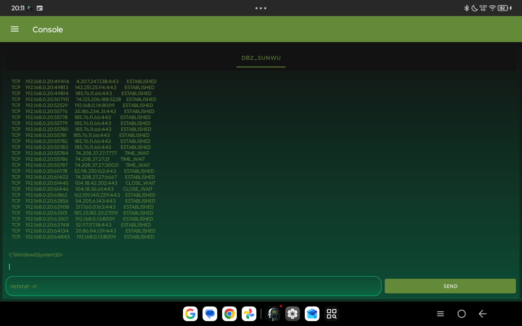
Task: Open the app drawer search grid icon
Action: 331,314
